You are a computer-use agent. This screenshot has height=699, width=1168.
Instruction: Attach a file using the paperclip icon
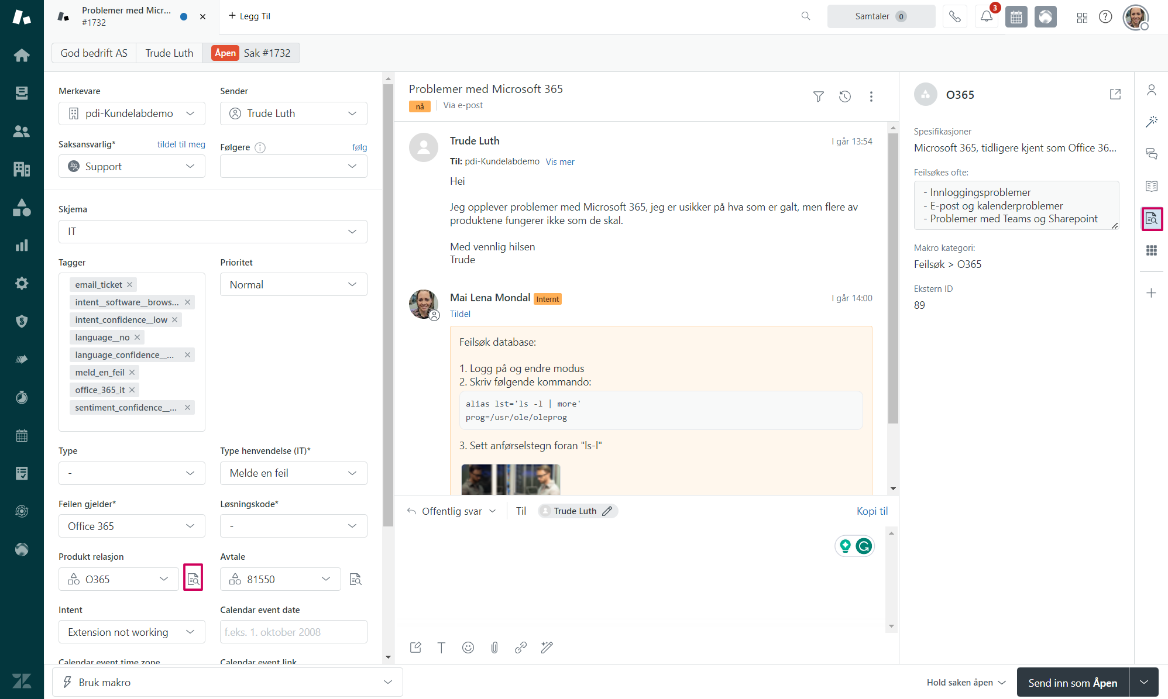(494, 648)
